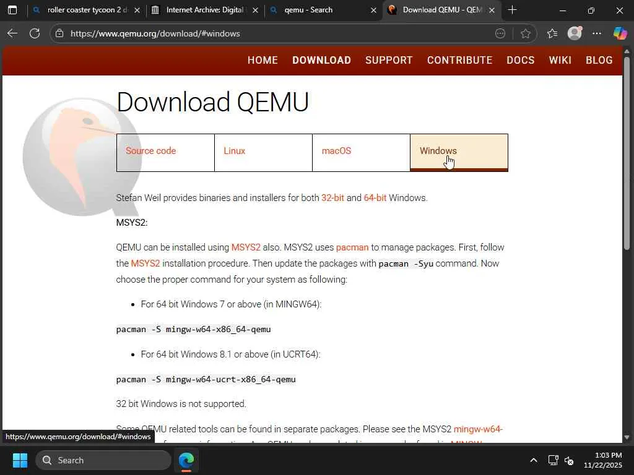
Task: Open the MSYS2 link after 'installed using'
Action: point(246,247)
